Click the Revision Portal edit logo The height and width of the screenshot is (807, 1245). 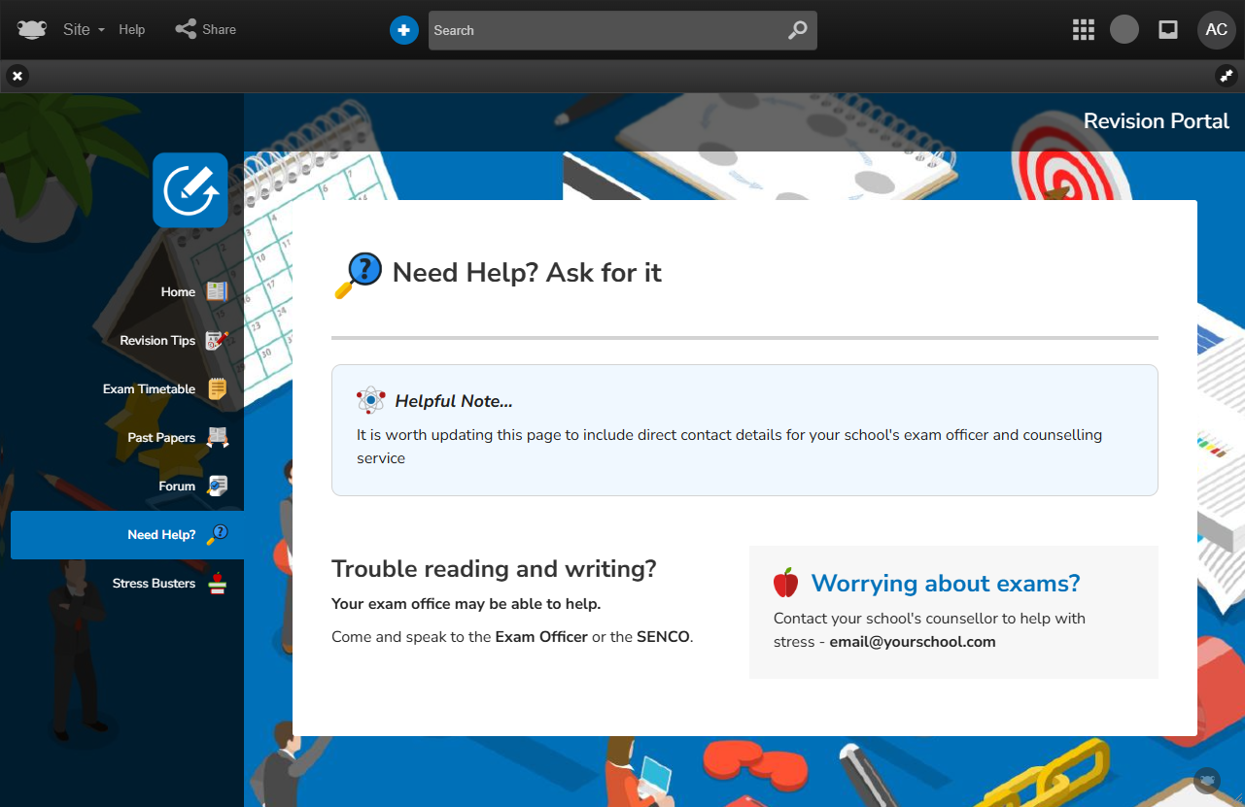click(x=190, y=190)
